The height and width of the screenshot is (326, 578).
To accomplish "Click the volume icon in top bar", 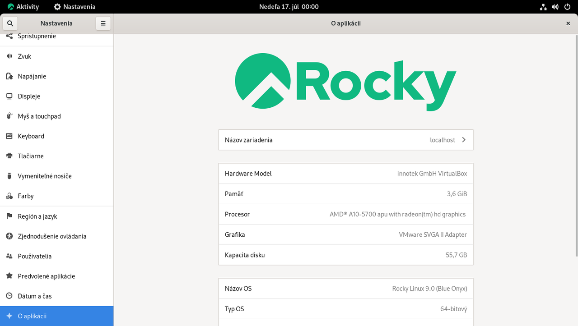I will (x=555, y=7).
